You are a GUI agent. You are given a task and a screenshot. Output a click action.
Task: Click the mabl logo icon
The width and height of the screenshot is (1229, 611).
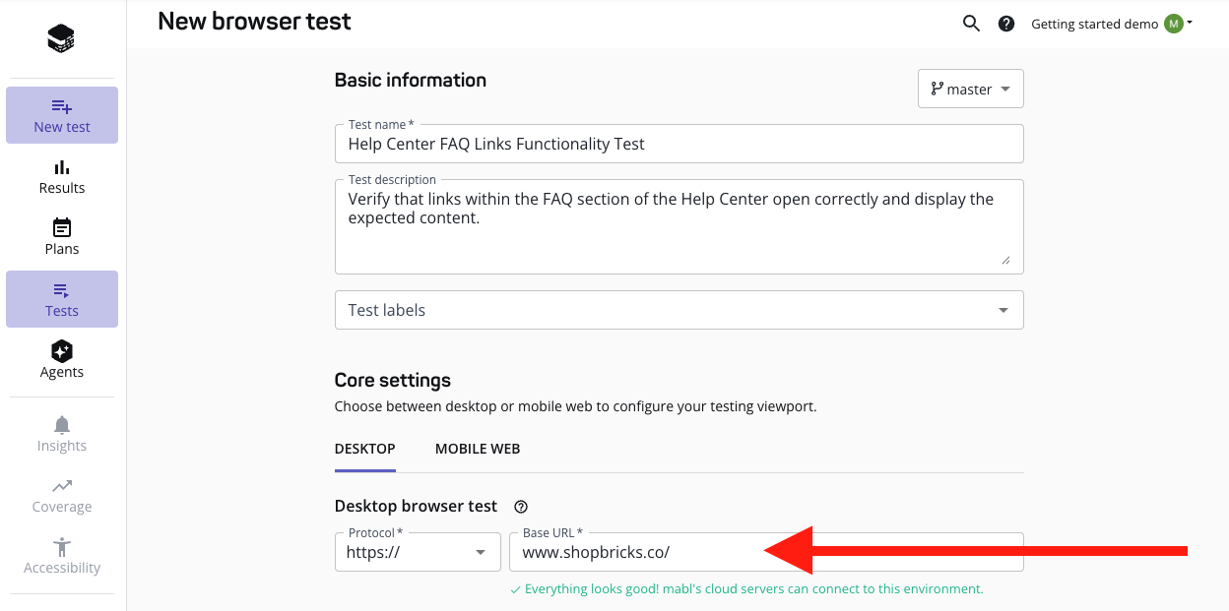(x=61, y=38)
